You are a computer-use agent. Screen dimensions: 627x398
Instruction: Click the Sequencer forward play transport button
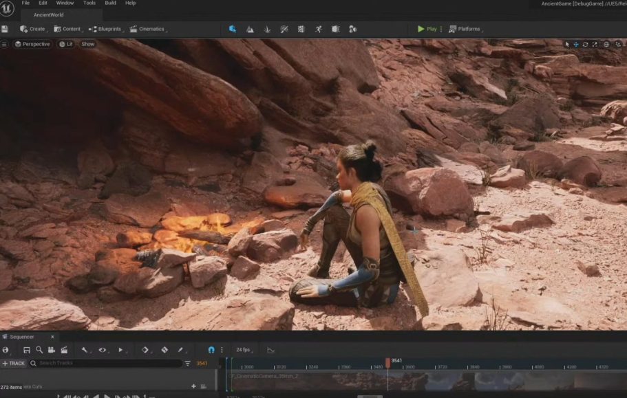[107, 396]
